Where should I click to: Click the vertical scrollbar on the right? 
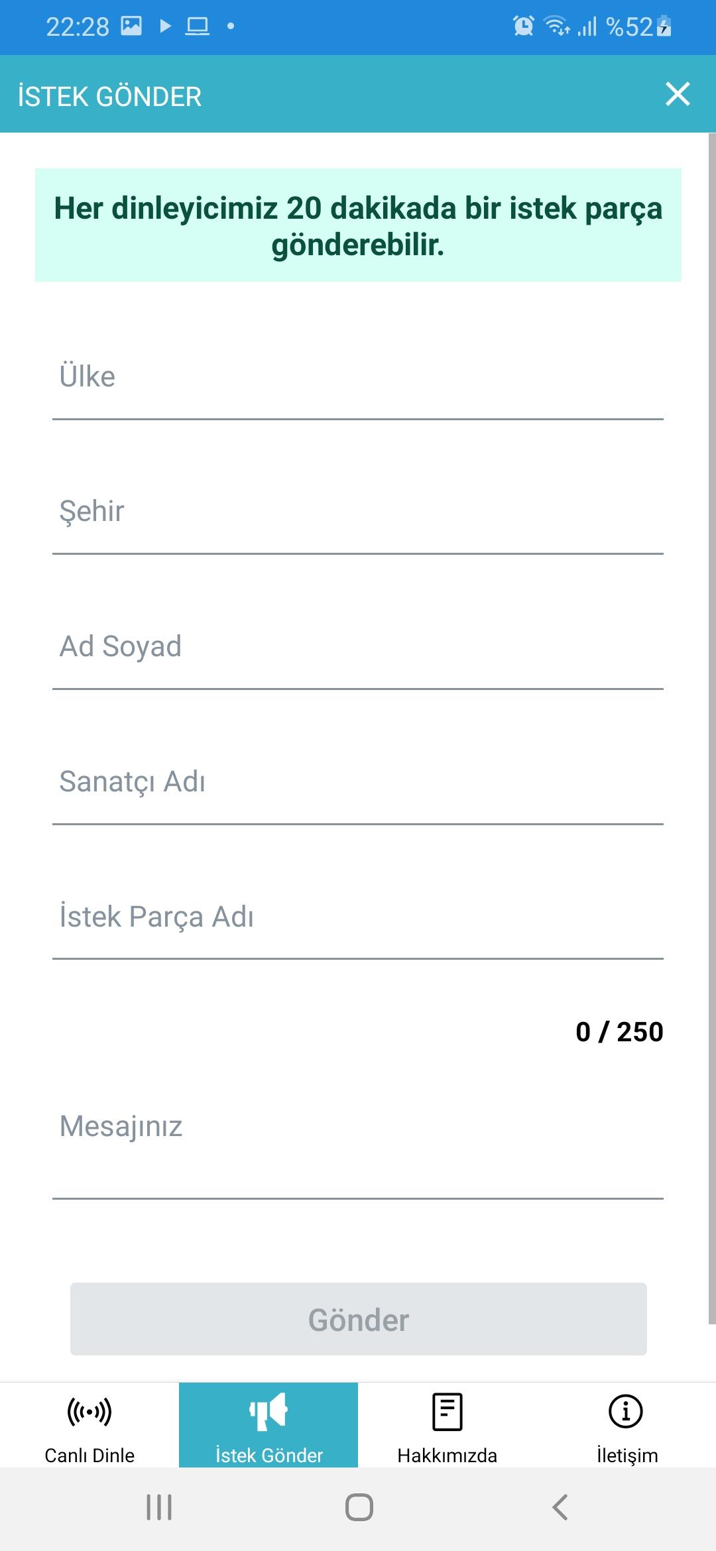pos(712,729)
